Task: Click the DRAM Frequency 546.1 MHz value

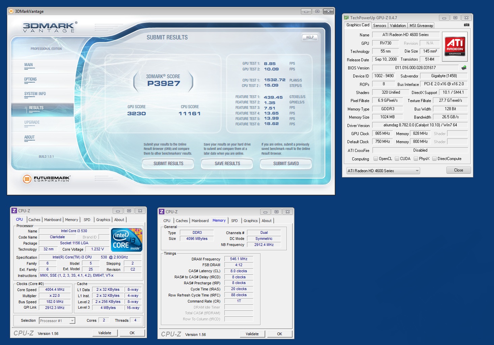Action: (239, 259)
